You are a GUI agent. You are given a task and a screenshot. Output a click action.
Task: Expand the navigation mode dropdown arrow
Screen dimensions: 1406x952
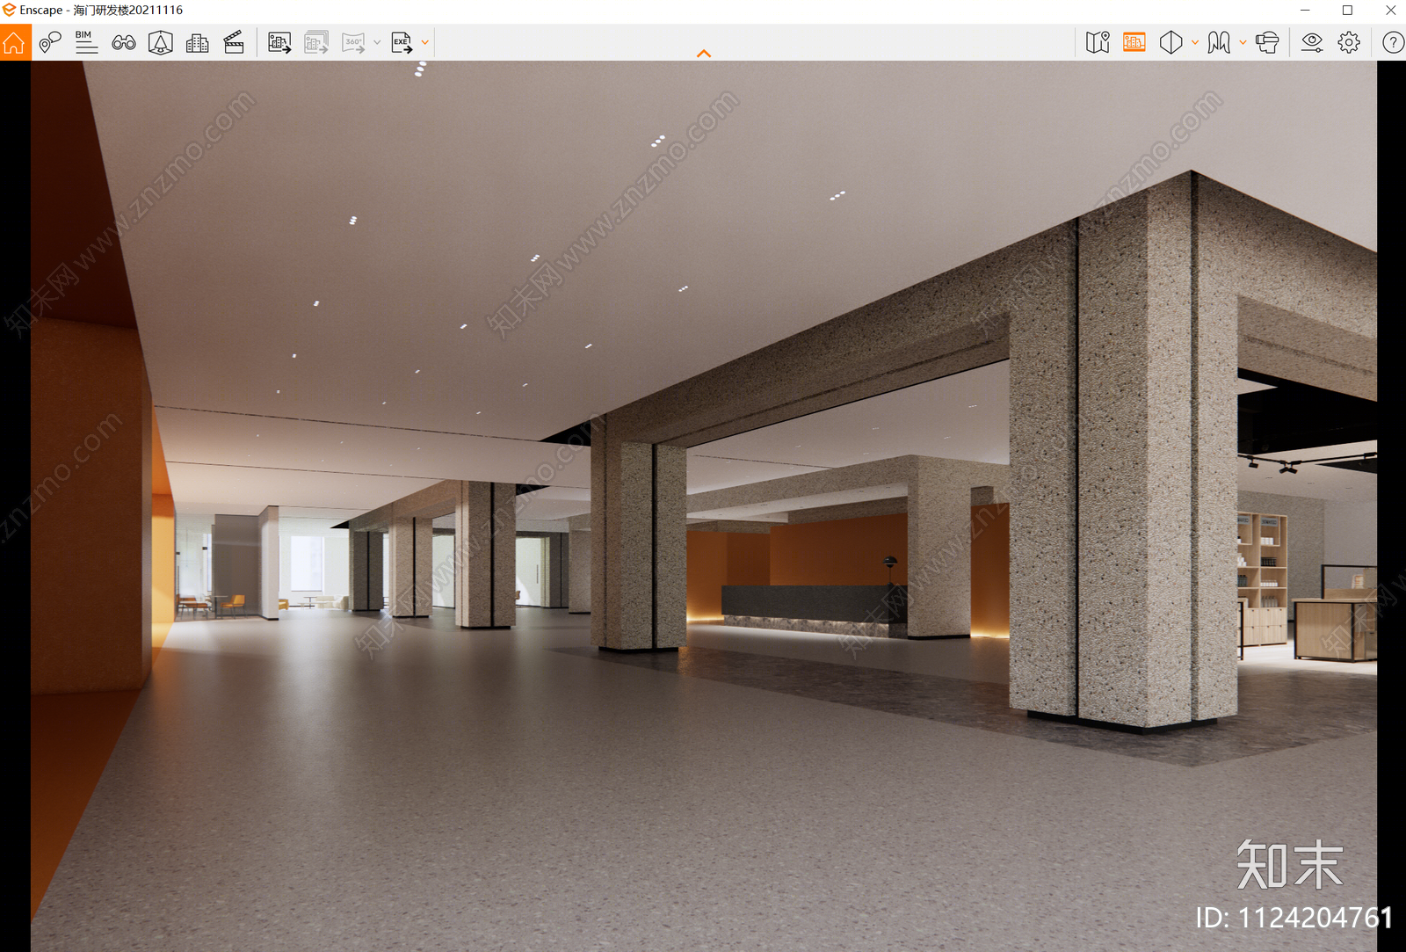1243,42
